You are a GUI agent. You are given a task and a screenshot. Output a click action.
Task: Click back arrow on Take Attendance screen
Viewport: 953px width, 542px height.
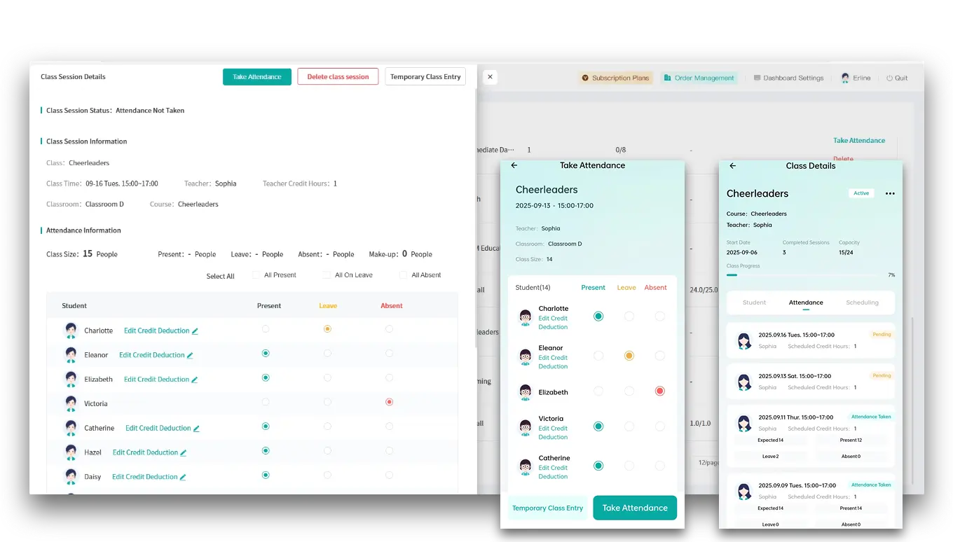[514, 165]
